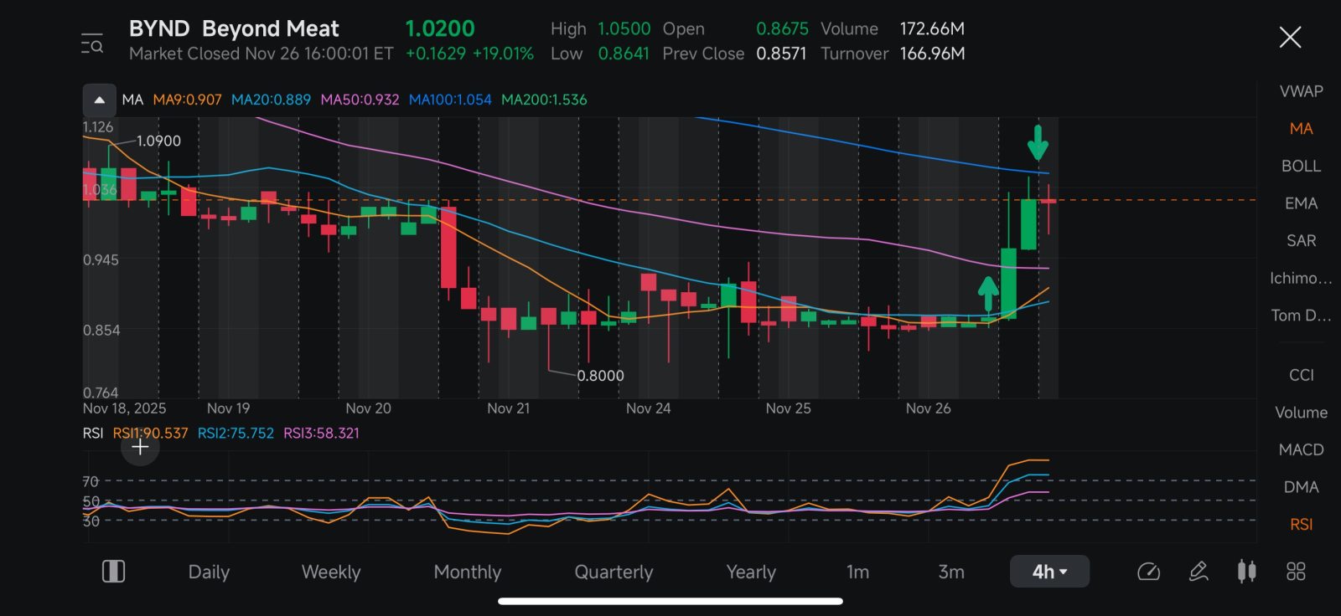This screenshot has width=1341, height=616.
Task: Select the pencil drawing tool
Action: coord(1199,572)
